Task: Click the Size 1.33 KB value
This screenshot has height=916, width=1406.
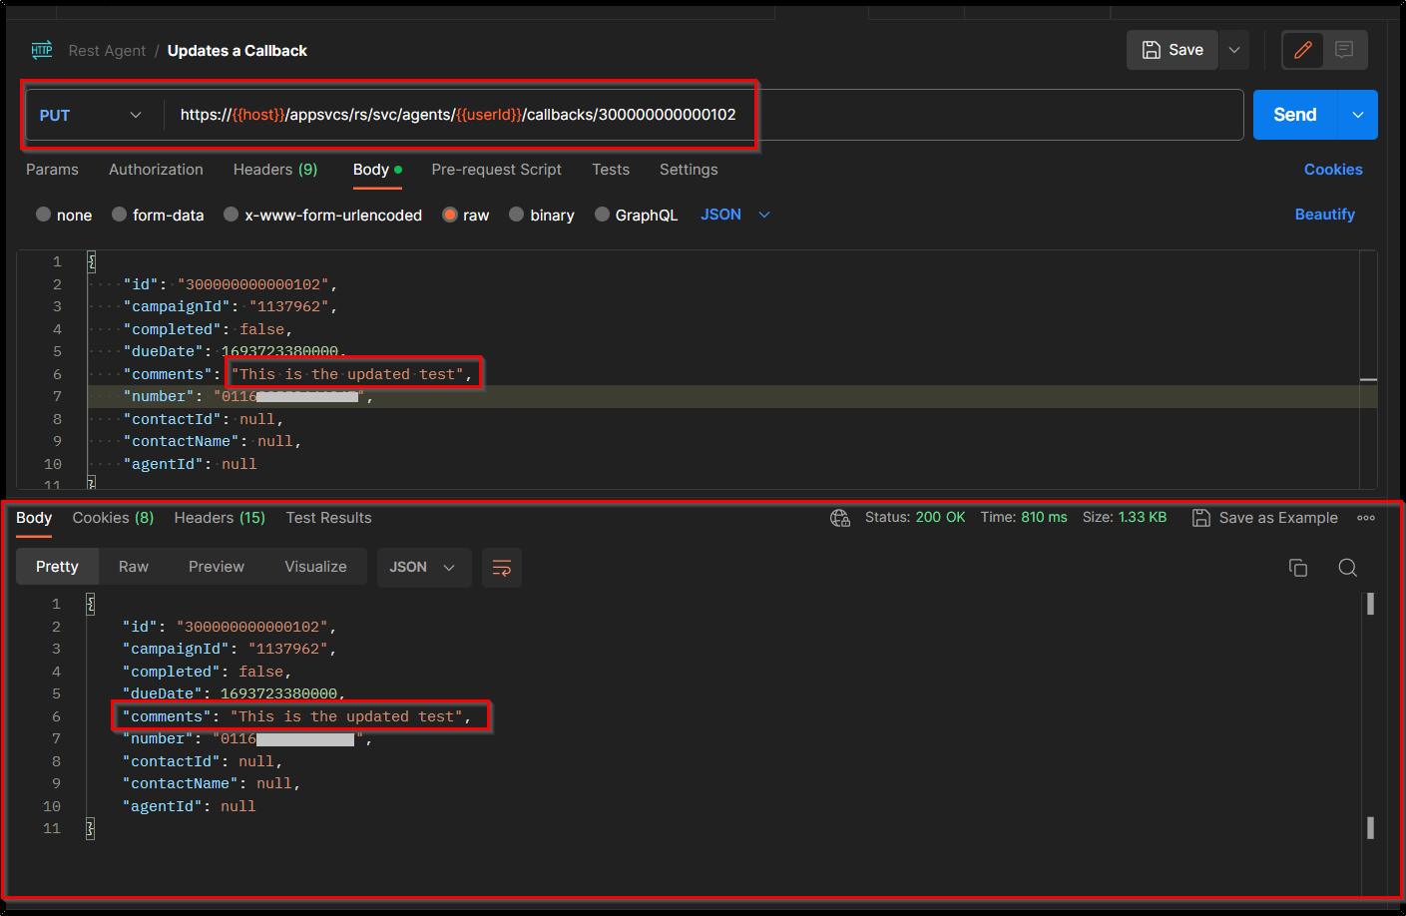Action: [x=1143, y=518]
